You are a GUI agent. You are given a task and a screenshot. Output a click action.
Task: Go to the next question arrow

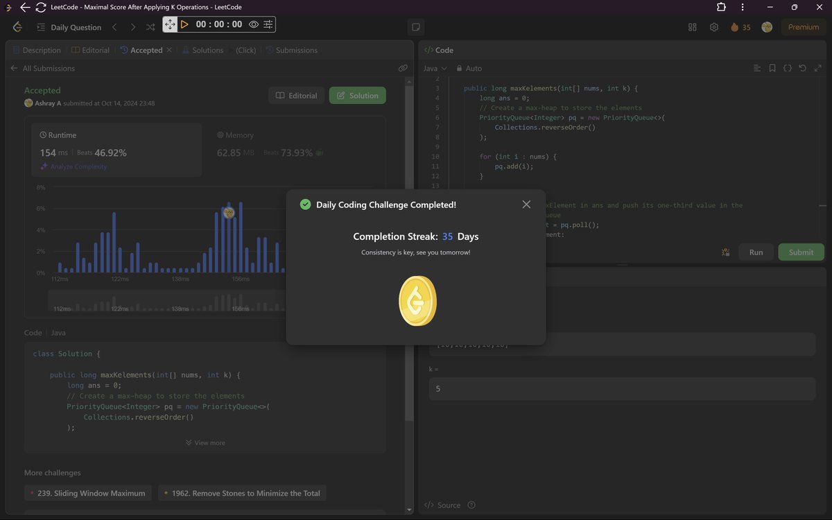[132, 27]
